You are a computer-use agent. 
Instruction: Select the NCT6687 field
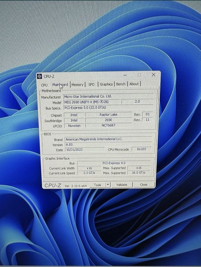click(108, 125)
